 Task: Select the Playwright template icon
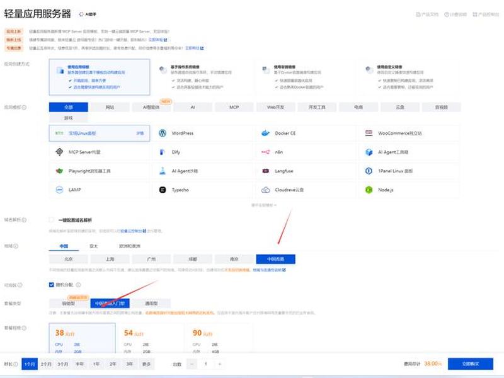59,171
